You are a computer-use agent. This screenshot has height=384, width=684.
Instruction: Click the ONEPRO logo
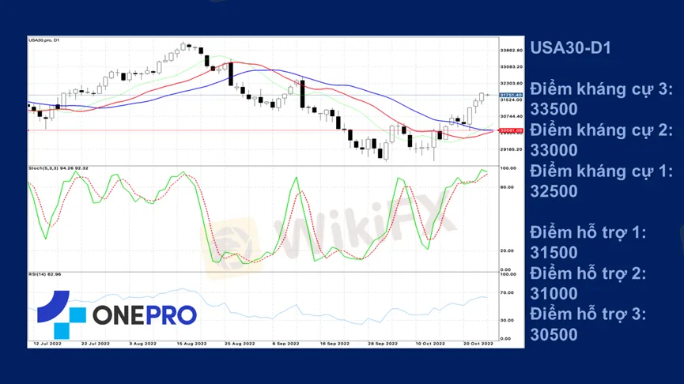117,314
